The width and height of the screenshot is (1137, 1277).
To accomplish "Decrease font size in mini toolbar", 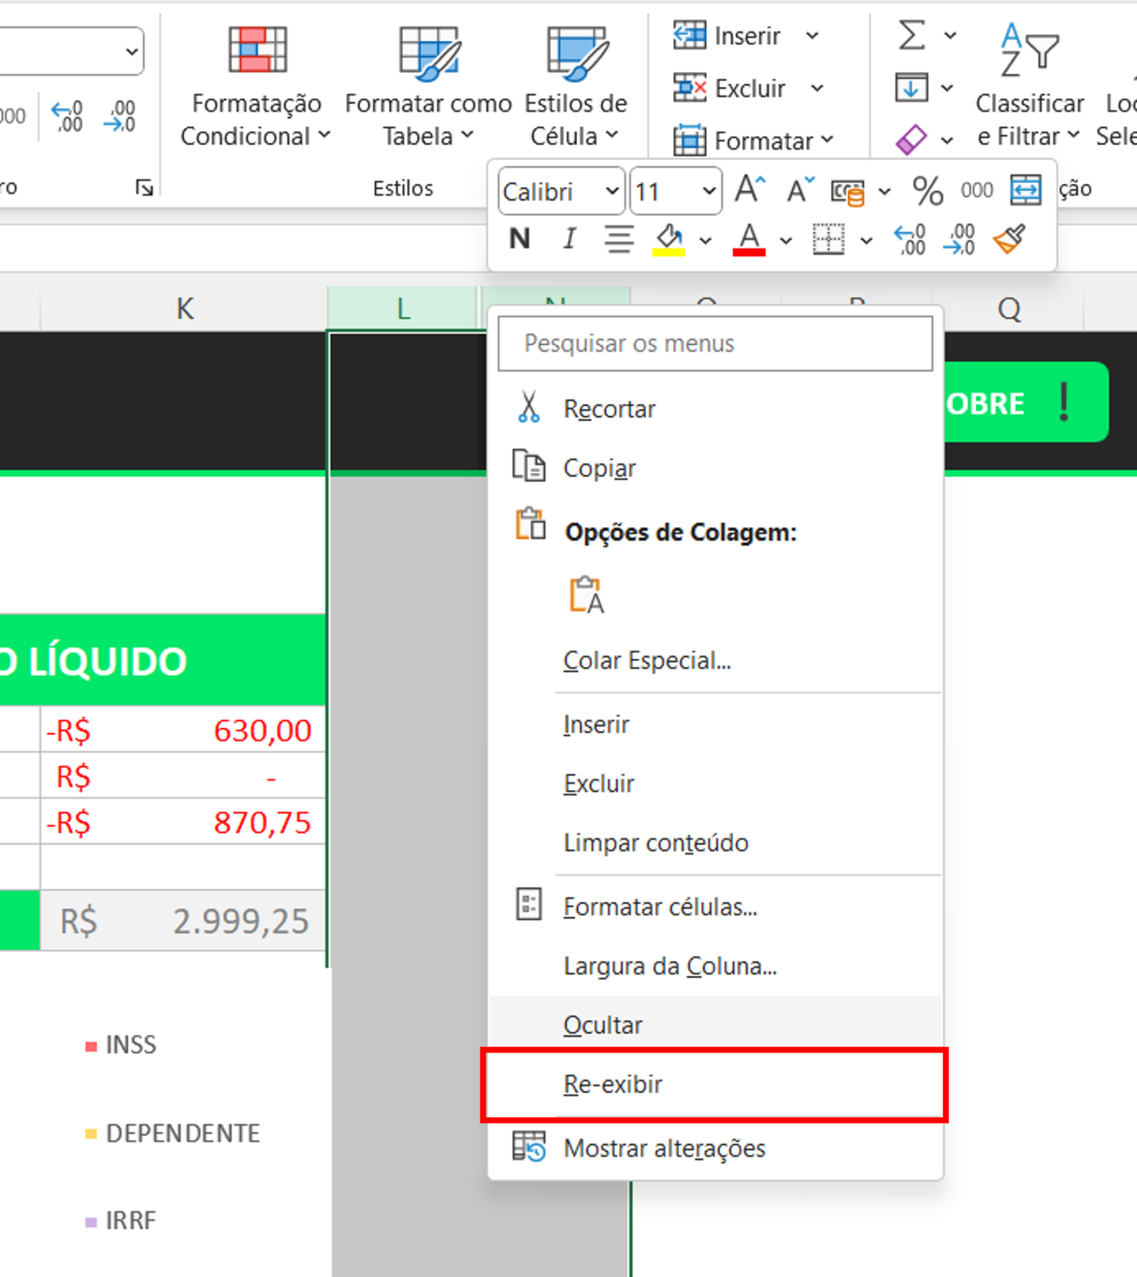I will click(801, 191).
